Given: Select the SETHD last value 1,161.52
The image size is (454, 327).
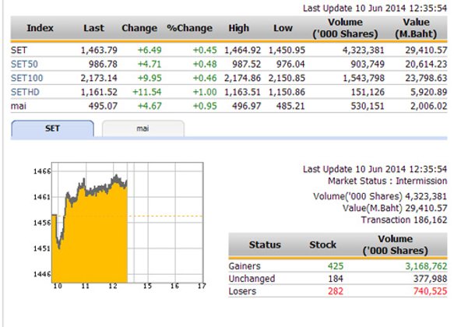Looking at the screenshot, I should [99, 92].
